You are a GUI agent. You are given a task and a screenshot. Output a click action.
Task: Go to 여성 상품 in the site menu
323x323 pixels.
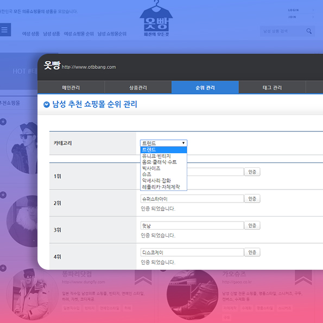tap(30, 34)
